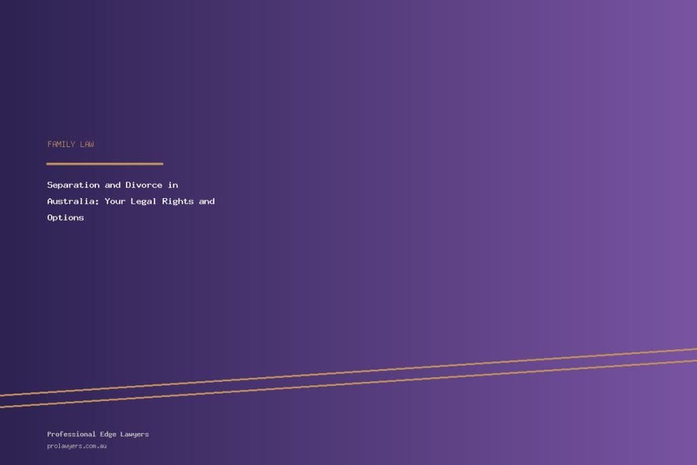Viewport: 697px width, 465px height.
Task: Click the word "Professional" in the footer
Action: pos(71,434)
